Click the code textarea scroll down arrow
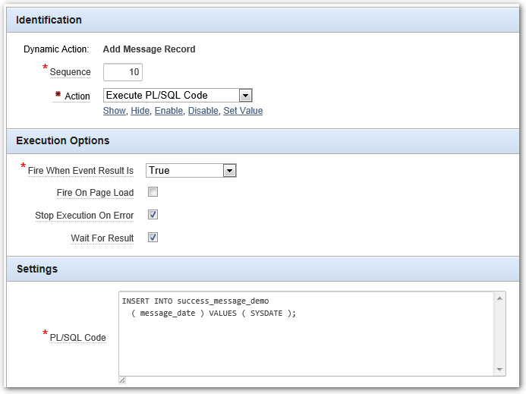526x394 pixels. pyautogui.click(x=499, y=370)
